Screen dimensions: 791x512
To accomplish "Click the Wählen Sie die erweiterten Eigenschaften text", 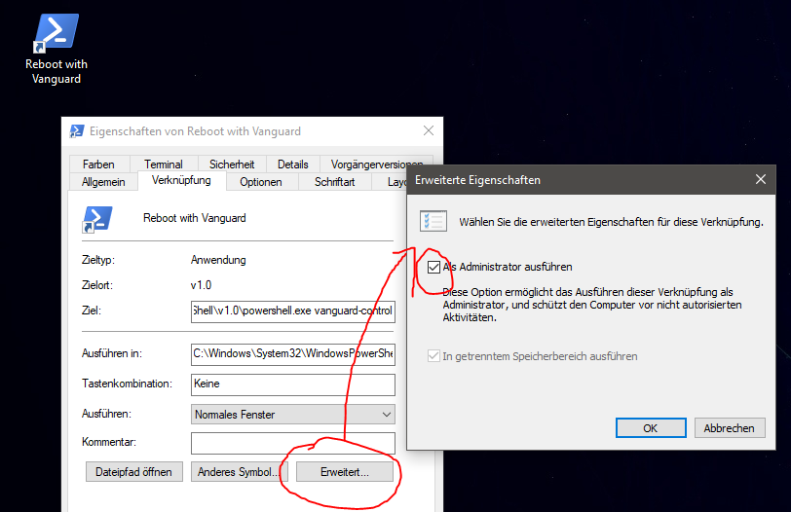I will (611, 222).
